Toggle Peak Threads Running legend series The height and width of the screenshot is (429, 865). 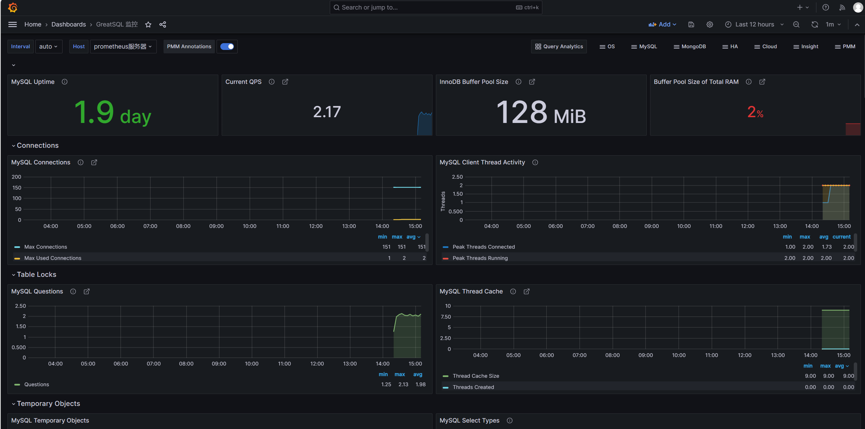tap(480, 258)
